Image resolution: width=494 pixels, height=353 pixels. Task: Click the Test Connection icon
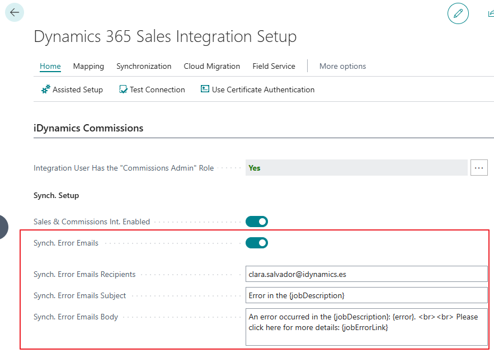click(123, 90)
